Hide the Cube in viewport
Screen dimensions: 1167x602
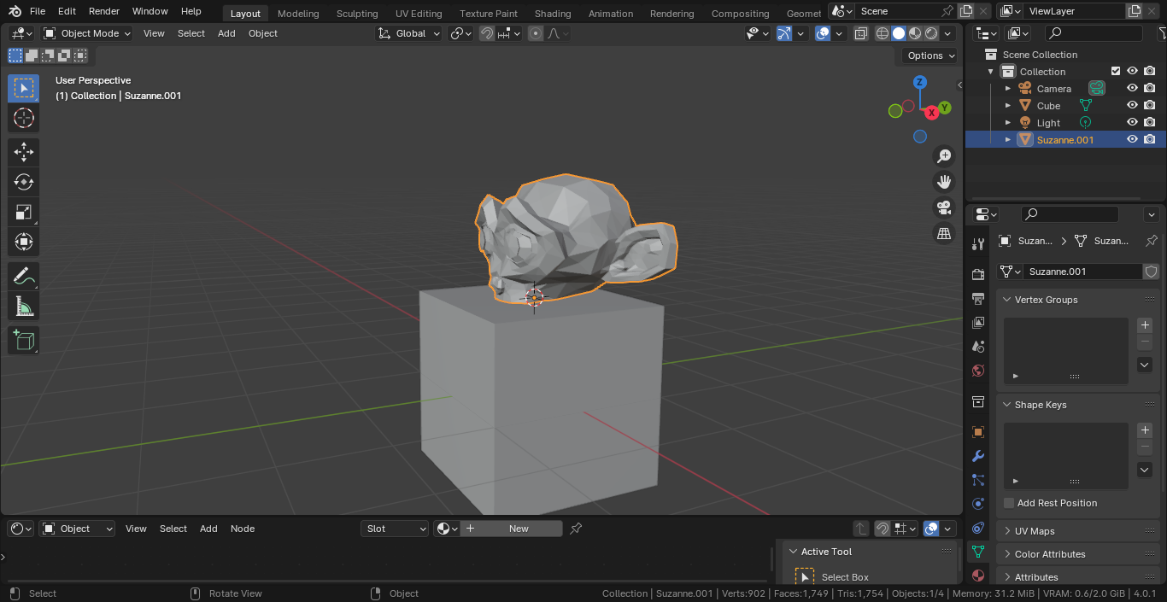click(x=1132, y=106)
